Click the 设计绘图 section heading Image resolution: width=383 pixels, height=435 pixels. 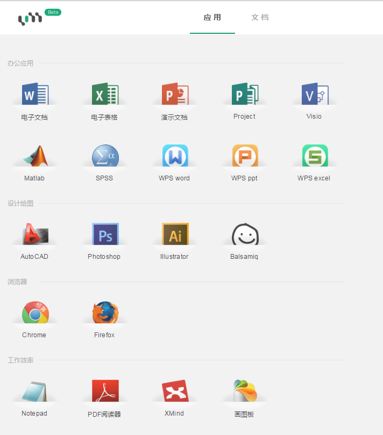[20, 204]
